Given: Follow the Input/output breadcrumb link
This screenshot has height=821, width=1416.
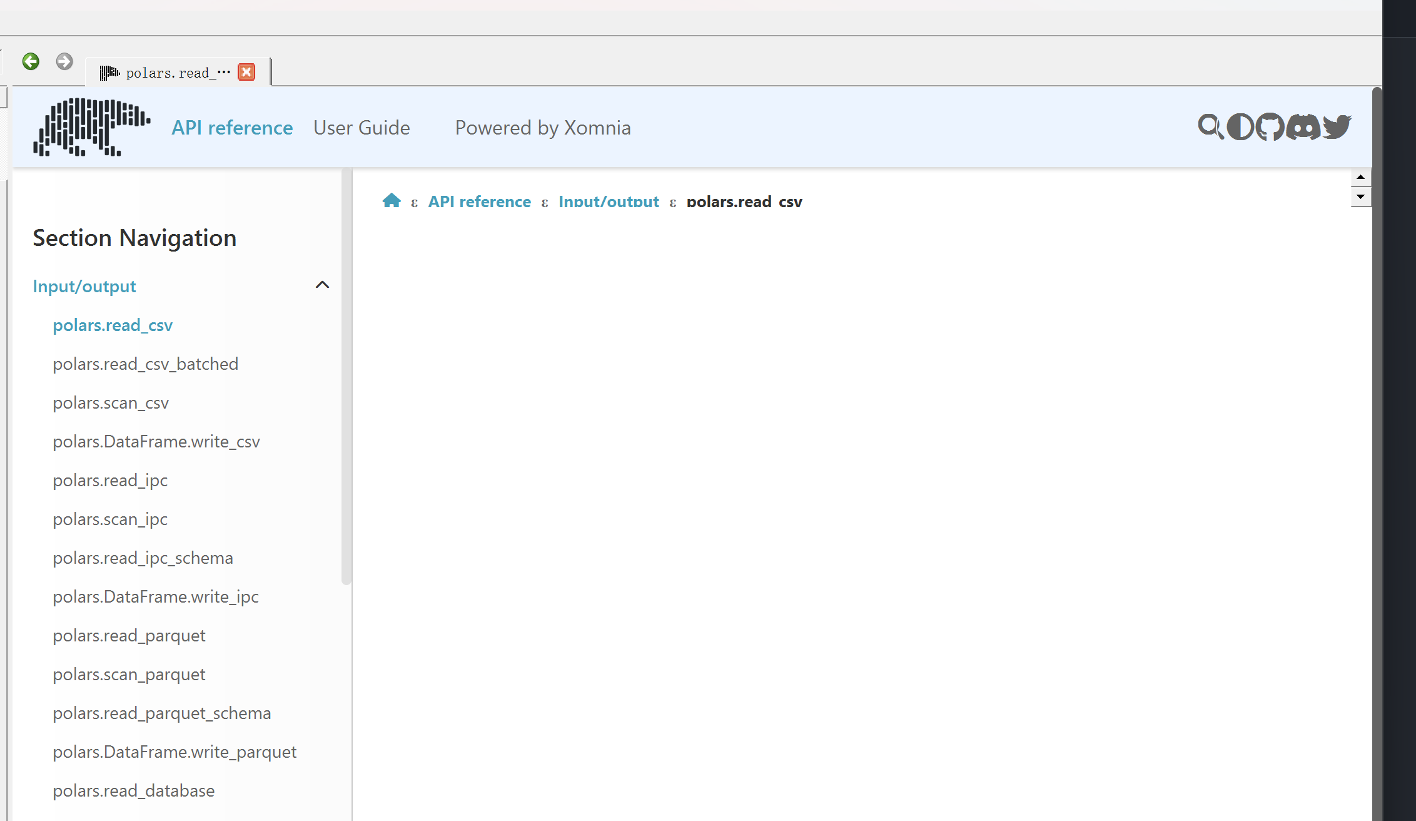Looking at the screenshot, I should 608,201.
